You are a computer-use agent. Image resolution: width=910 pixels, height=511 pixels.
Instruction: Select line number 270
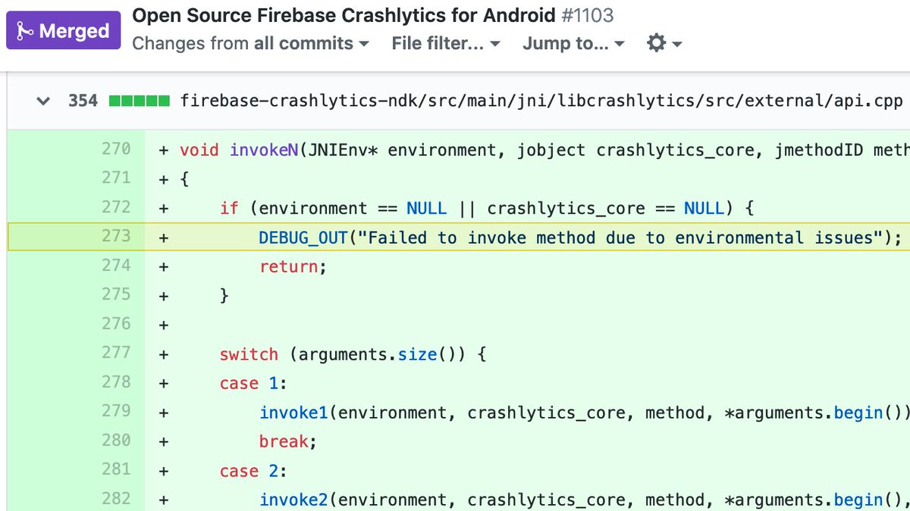tap(116, 149)
